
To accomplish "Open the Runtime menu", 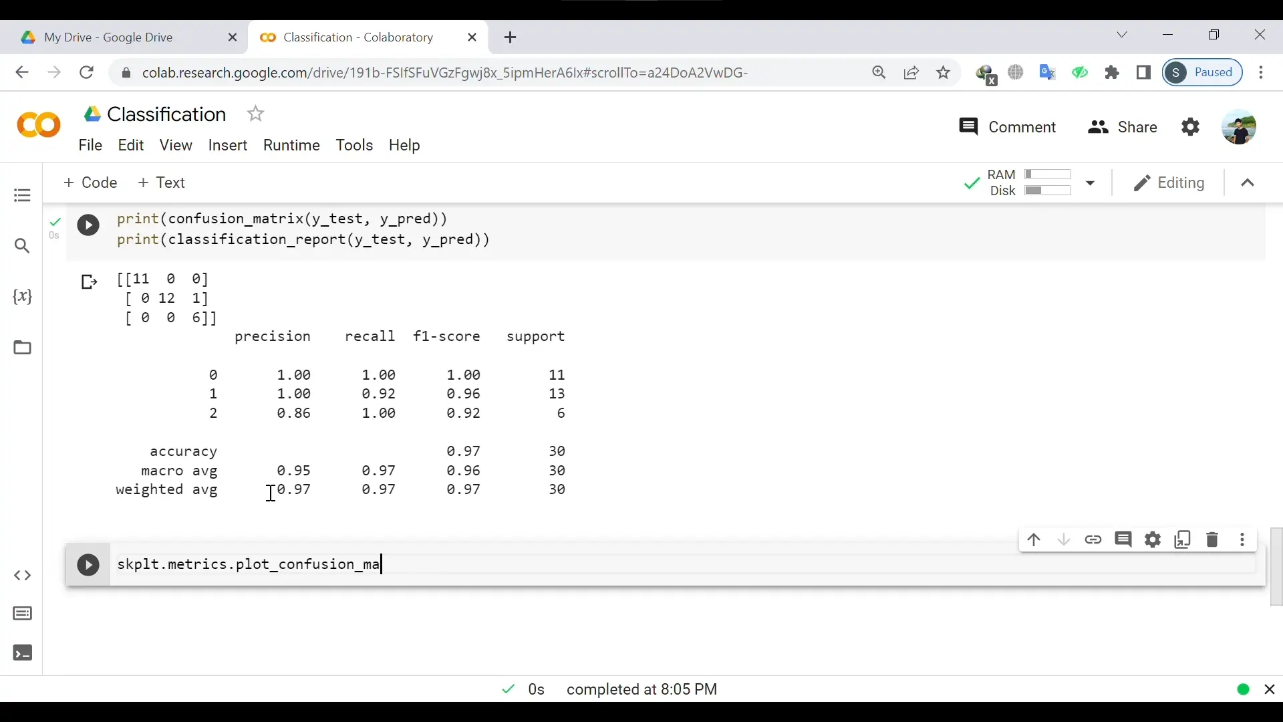I will point(292,146).
